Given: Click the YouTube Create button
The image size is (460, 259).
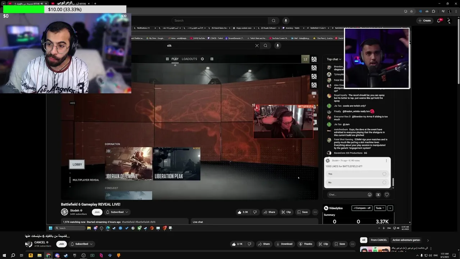Looking at the screenshot, I should [x=424, y=21].
